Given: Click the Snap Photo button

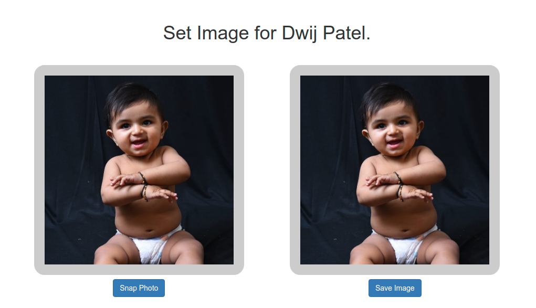Looking at the screenshot, I should (139, 288).
